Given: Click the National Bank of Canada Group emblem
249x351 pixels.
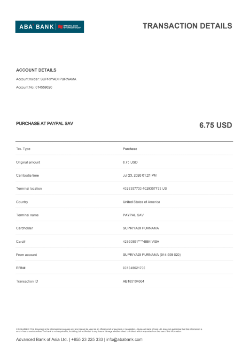Looking at the screenshot, I should 70,27.
